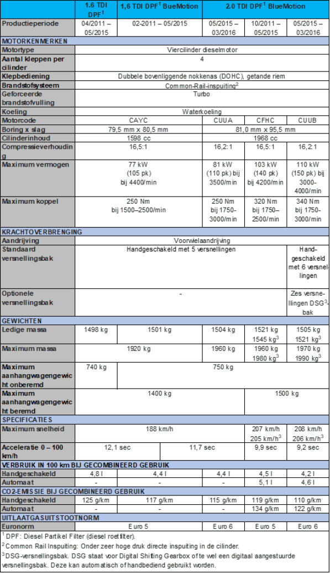The image size is (330, 573).
Task: Select the GEWICHTEN section heading
Action: (165, 321)
